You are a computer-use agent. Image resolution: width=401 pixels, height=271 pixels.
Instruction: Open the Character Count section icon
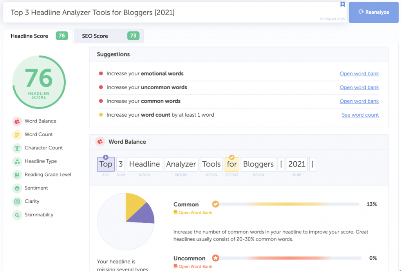16,148
